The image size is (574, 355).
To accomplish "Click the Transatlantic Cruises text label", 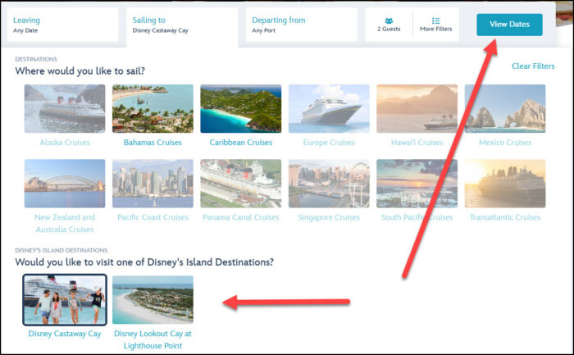I will point(505,217).
